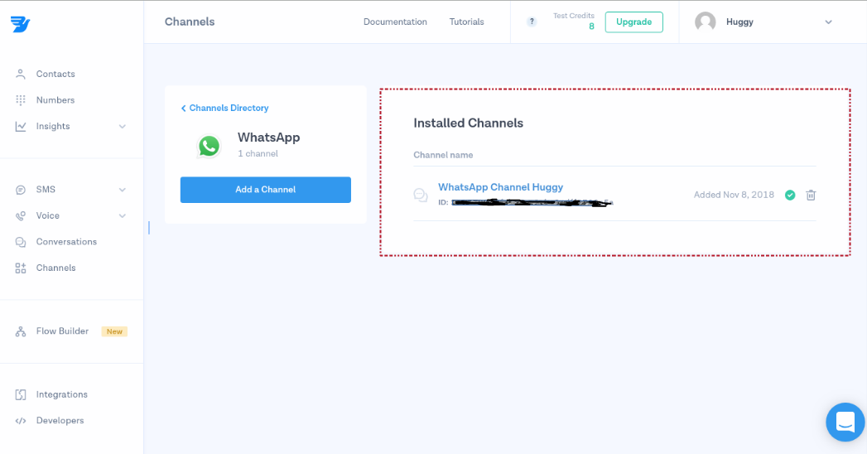867x454 pixels.
Task: Click the Huggy username text
Action: [x=739, y=22]
